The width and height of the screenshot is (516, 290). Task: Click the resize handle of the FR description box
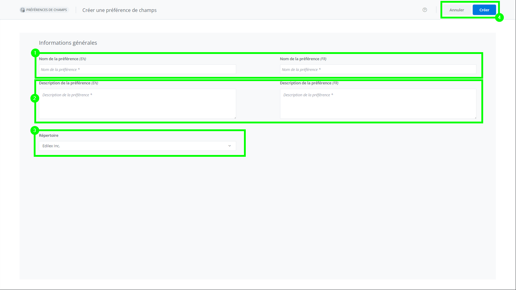coord(475,118)
